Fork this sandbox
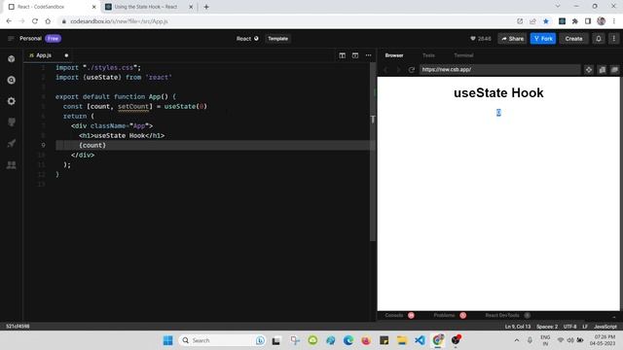The height and width of the screenshot is (350, 623). point(543,39)
